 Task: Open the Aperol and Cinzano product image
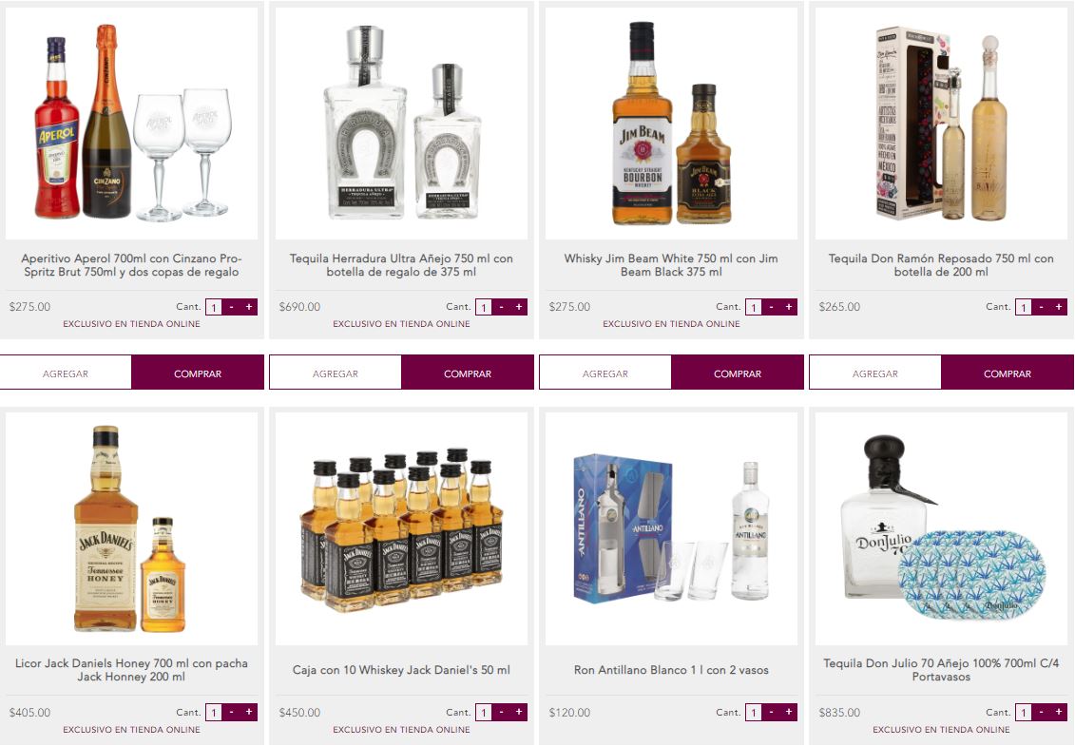(x=131, y=124)
